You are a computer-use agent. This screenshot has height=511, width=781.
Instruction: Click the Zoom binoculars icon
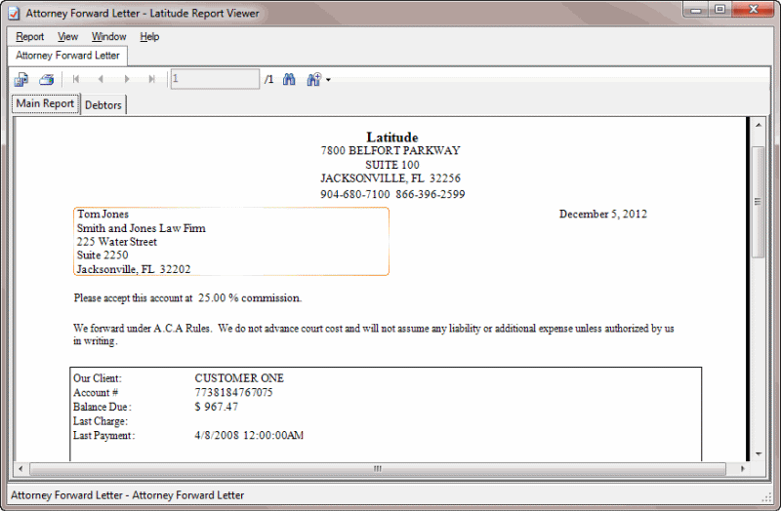313,79
